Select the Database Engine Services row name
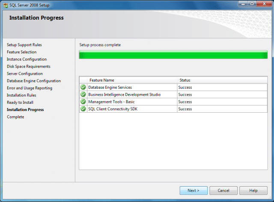The width and height of the screenshot is (274, 202). 110,87
